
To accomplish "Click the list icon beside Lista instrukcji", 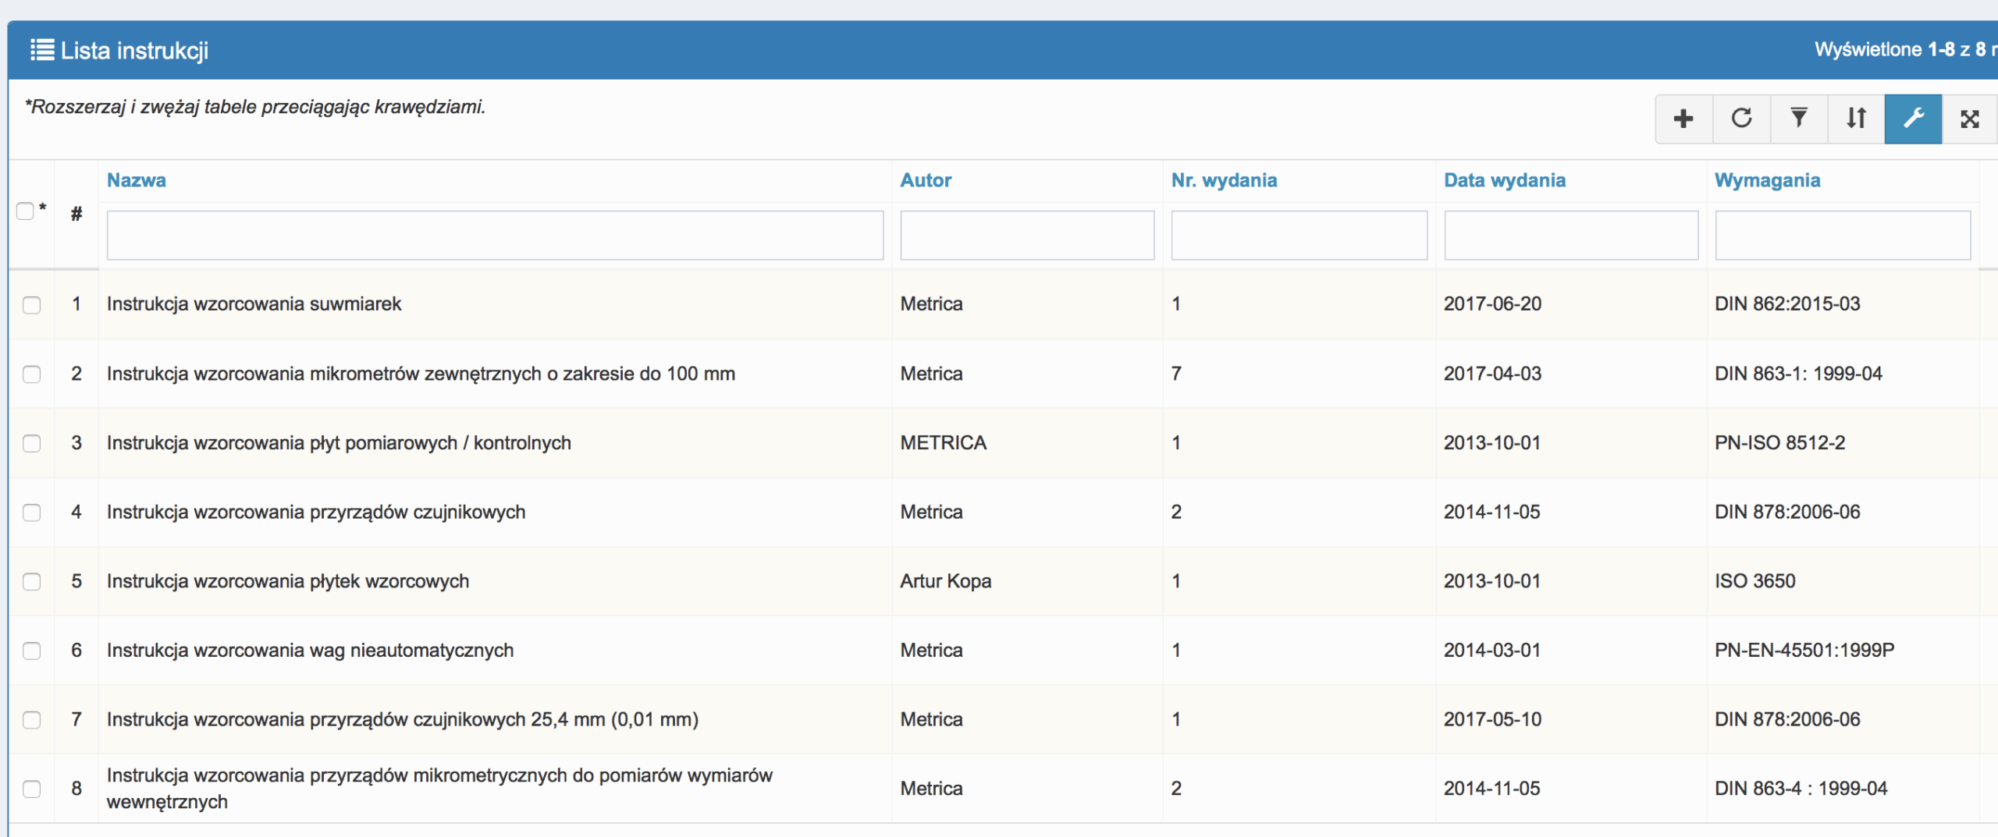I will coord(42,50).
